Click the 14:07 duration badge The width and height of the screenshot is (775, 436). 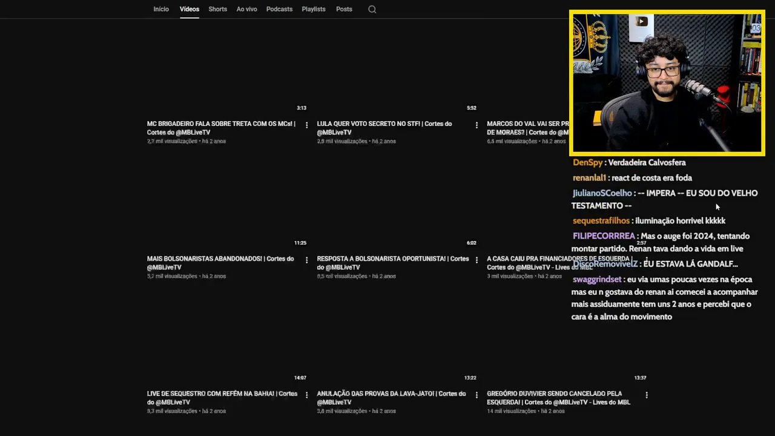pos(300,378)
